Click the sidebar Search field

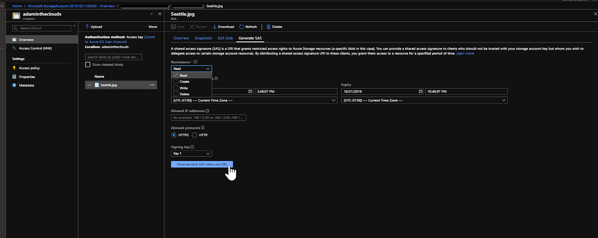[42, 28]
